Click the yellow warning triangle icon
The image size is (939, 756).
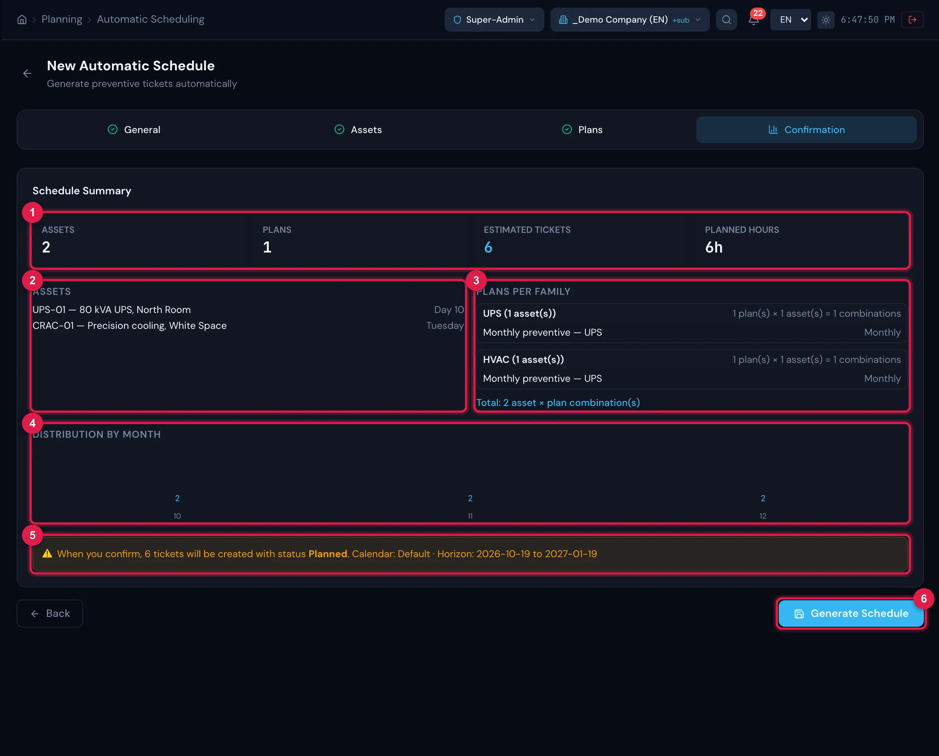47,554
